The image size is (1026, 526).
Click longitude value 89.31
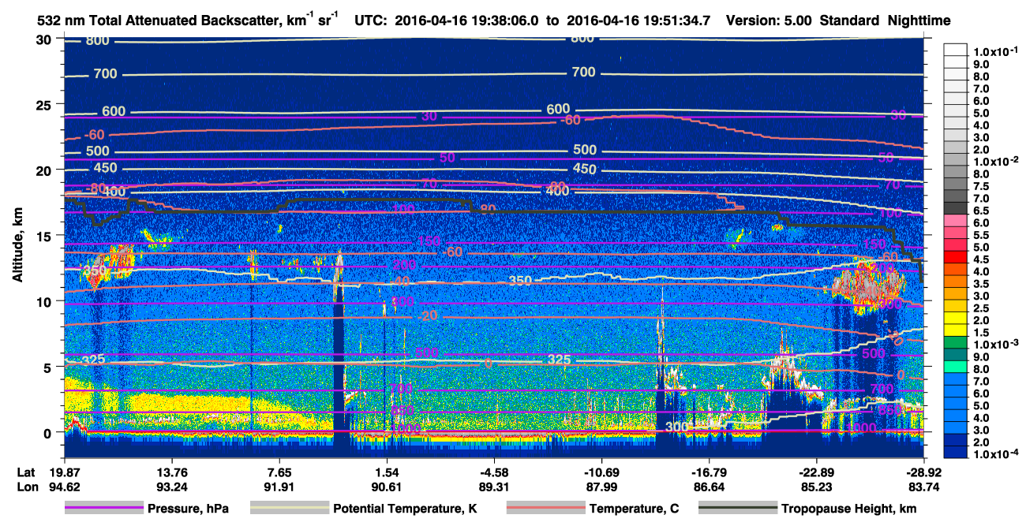[x=493, y=487]
